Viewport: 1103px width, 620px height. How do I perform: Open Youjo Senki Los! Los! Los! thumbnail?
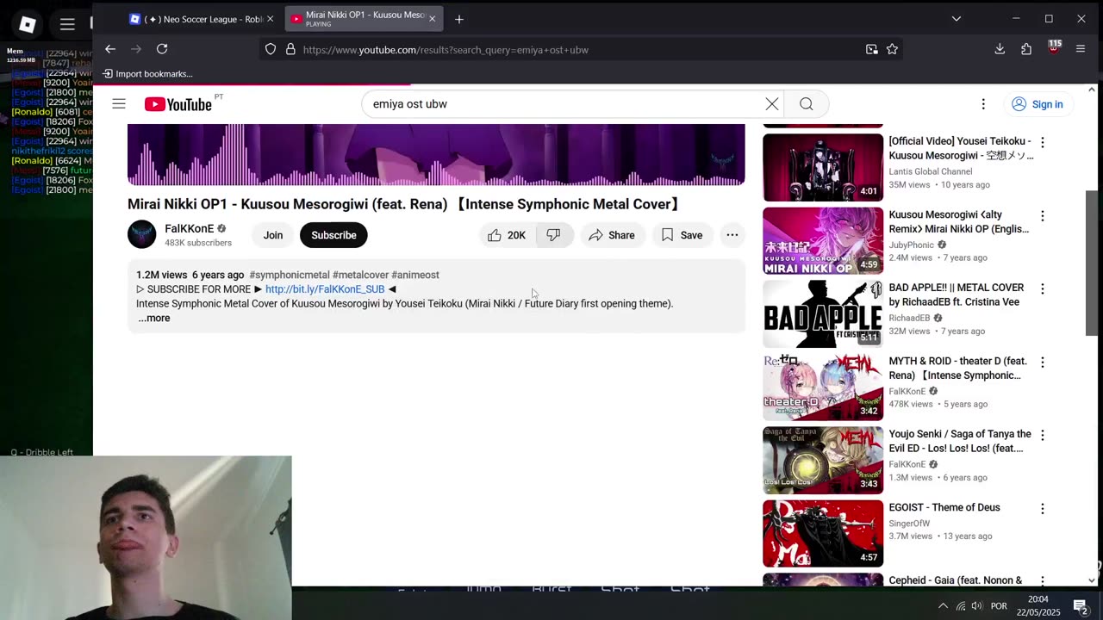823,460
